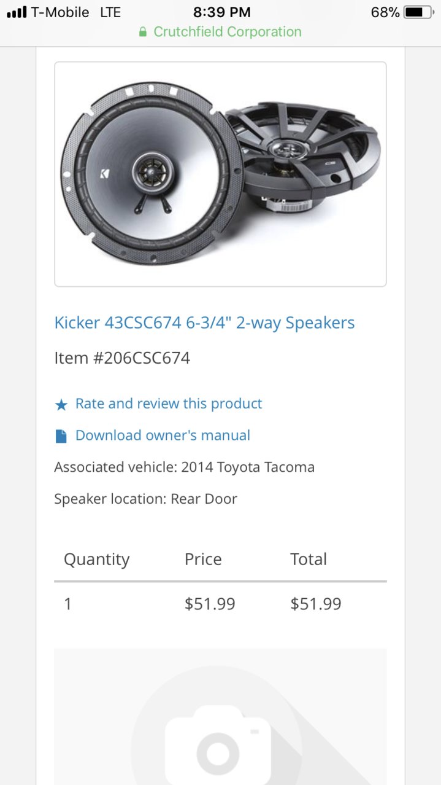This screenshot has width=441, height=785.
Task: Tap the Associated vehicle 2014 Toyota Tacoma text
Action: click(185, 467)
